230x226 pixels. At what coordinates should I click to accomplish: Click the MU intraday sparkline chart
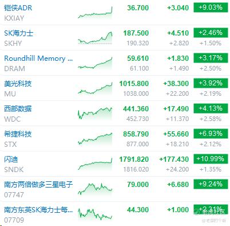click(x=95, y=88)
